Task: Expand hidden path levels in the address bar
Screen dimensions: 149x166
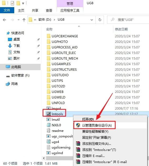Action: coord(35,20)
